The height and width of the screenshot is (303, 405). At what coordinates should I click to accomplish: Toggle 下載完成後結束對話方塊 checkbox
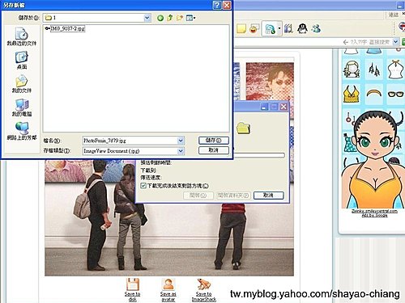143,186
